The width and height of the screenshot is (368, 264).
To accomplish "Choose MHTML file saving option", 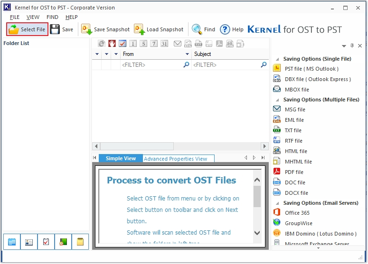I will [x=293, y=162].
